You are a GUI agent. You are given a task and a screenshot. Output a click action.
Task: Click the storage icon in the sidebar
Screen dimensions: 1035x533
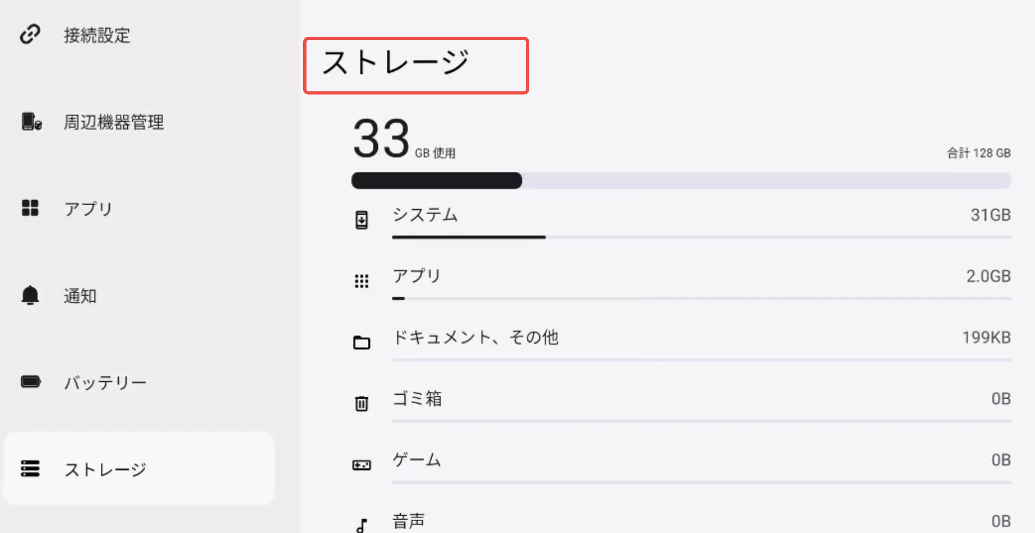pos(30,469)
